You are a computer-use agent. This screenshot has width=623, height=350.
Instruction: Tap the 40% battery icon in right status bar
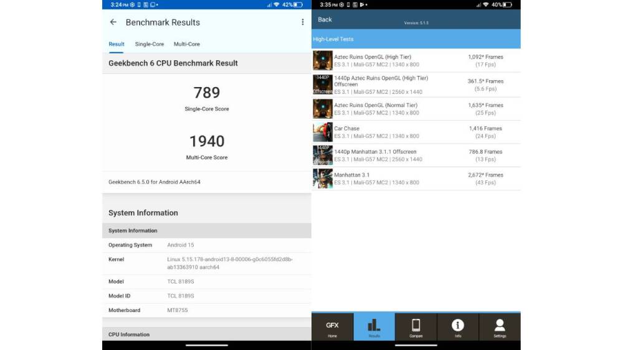tap(507, 5)
